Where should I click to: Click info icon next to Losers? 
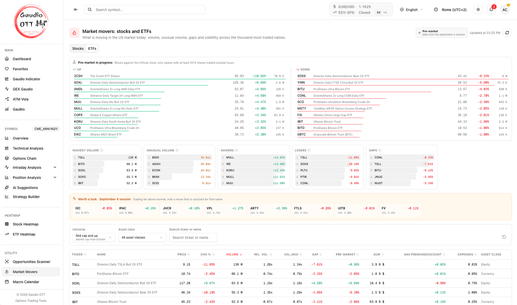[309, 150]
